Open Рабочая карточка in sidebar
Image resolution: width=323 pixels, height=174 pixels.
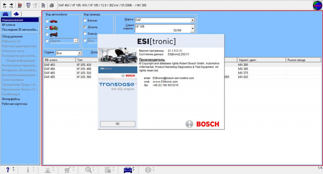click(15, 104)
